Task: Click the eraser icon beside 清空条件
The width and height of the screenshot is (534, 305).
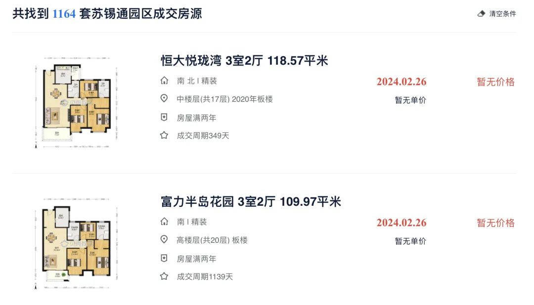Action: point(481,14)
